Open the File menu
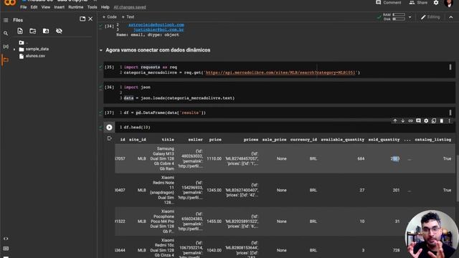The height and width of the screenshot is (258, 459). click(x=24, y=7)
